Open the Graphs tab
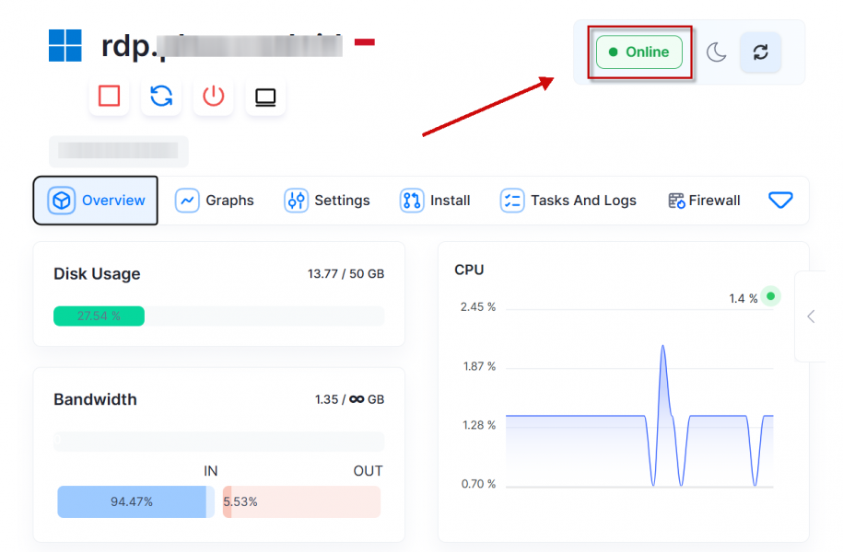This screenshot has height=552, width=843. 215,201
